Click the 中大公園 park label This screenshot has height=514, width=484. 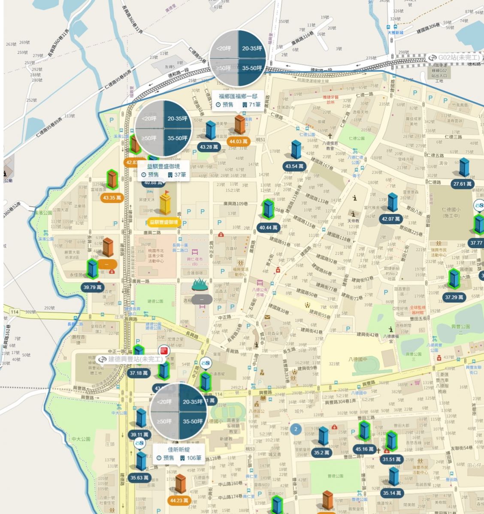[80, 439]
